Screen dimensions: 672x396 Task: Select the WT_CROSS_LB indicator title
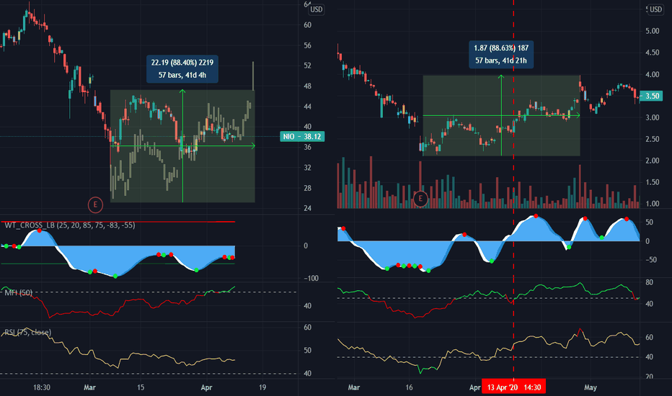pyautogui.click(x=70, y=225)
